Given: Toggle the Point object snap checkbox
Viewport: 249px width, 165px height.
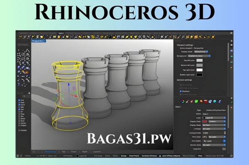Looking at the screenshot, I should [19, 105].
